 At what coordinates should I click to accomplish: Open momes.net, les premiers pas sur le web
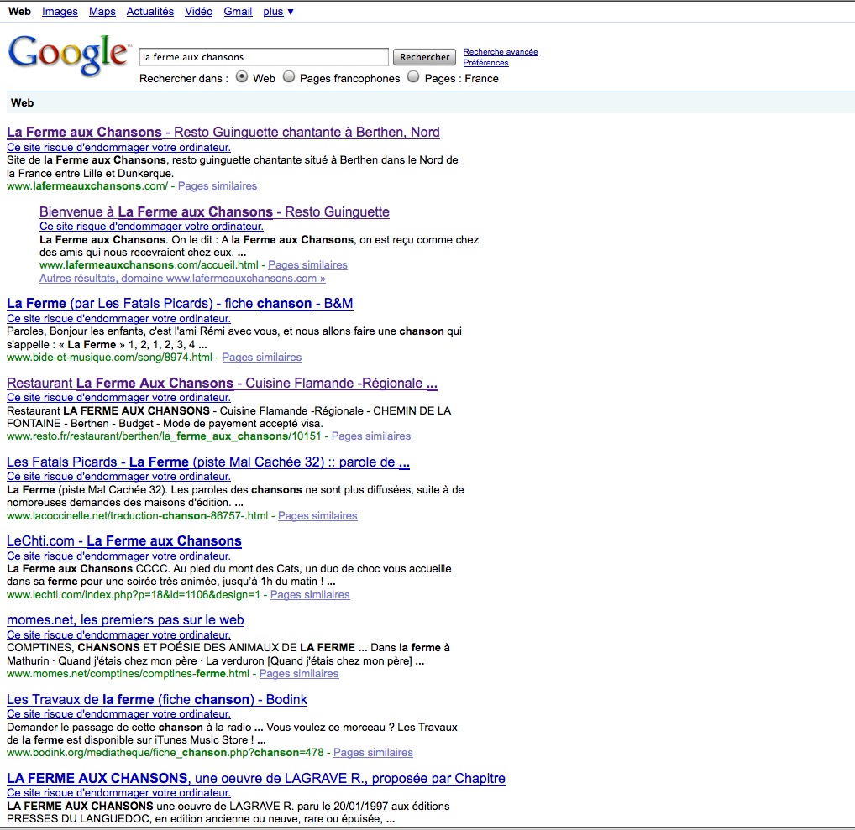tap(125, 620)
